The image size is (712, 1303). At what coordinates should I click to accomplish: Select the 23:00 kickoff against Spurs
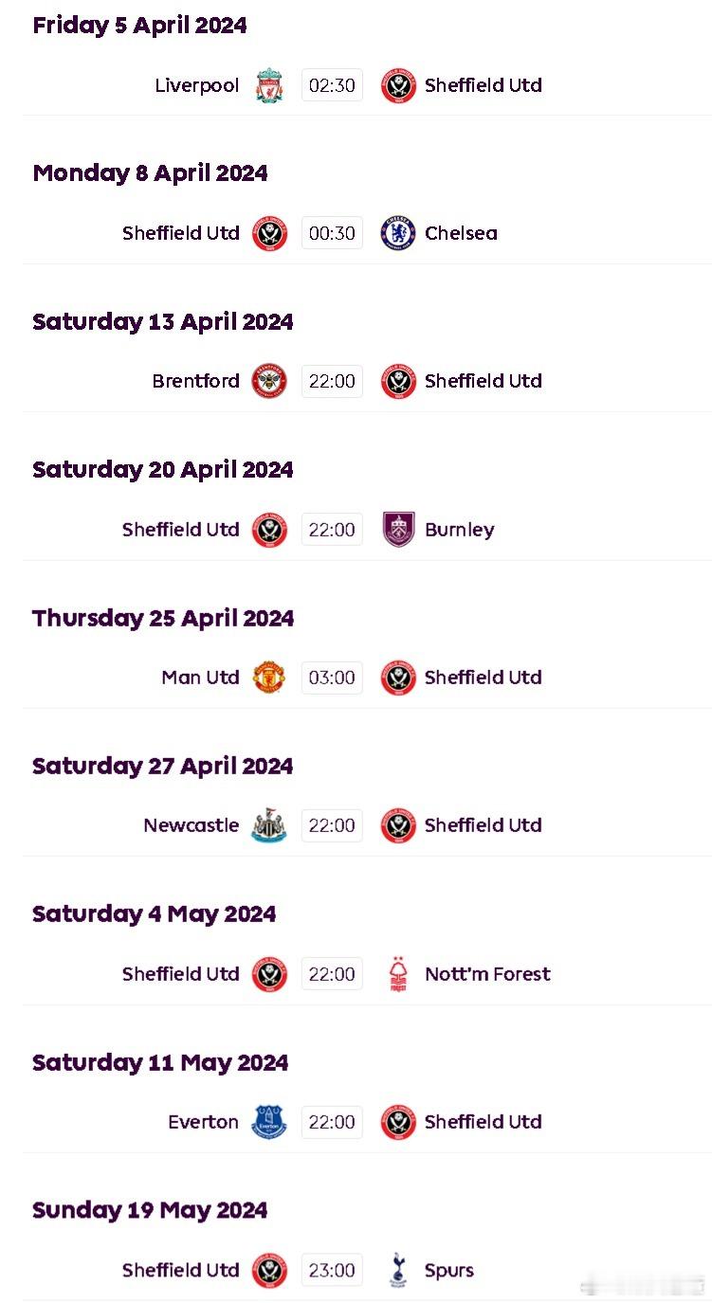tap(332, 1270)
